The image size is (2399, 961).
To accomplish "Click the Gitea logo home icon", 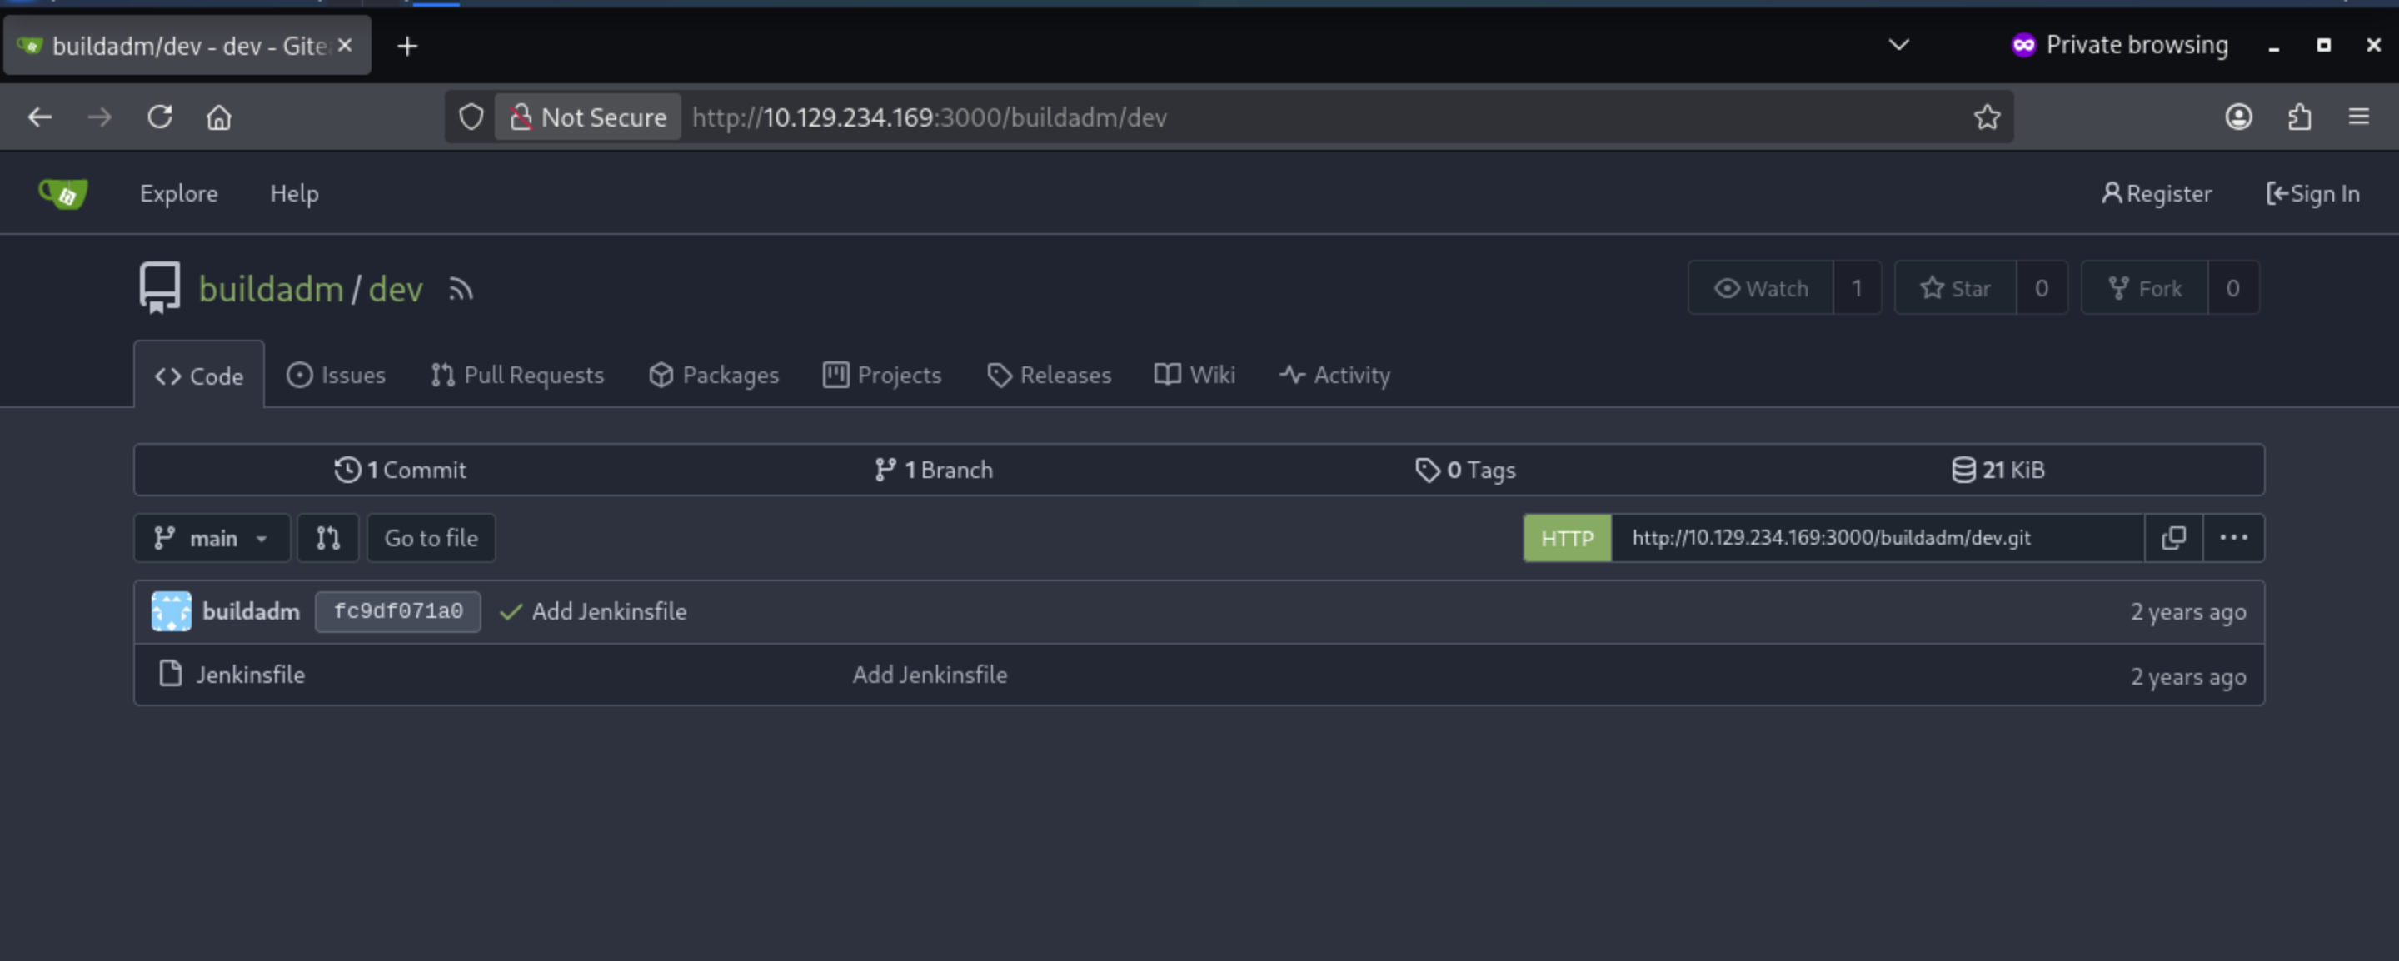I will click(63, 194).
